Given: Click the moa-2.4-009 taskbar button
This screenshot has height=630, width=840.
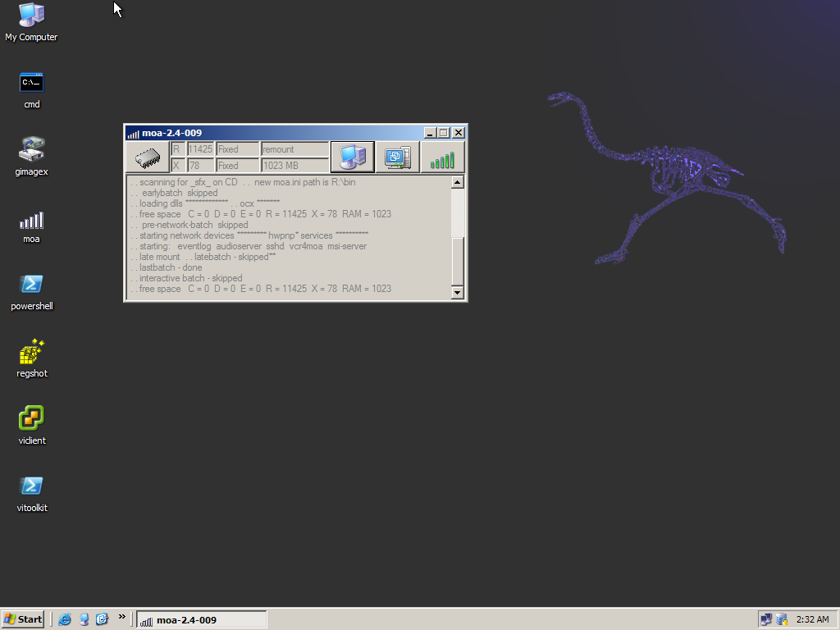Looking at the screenshot, I should point(201,619).
